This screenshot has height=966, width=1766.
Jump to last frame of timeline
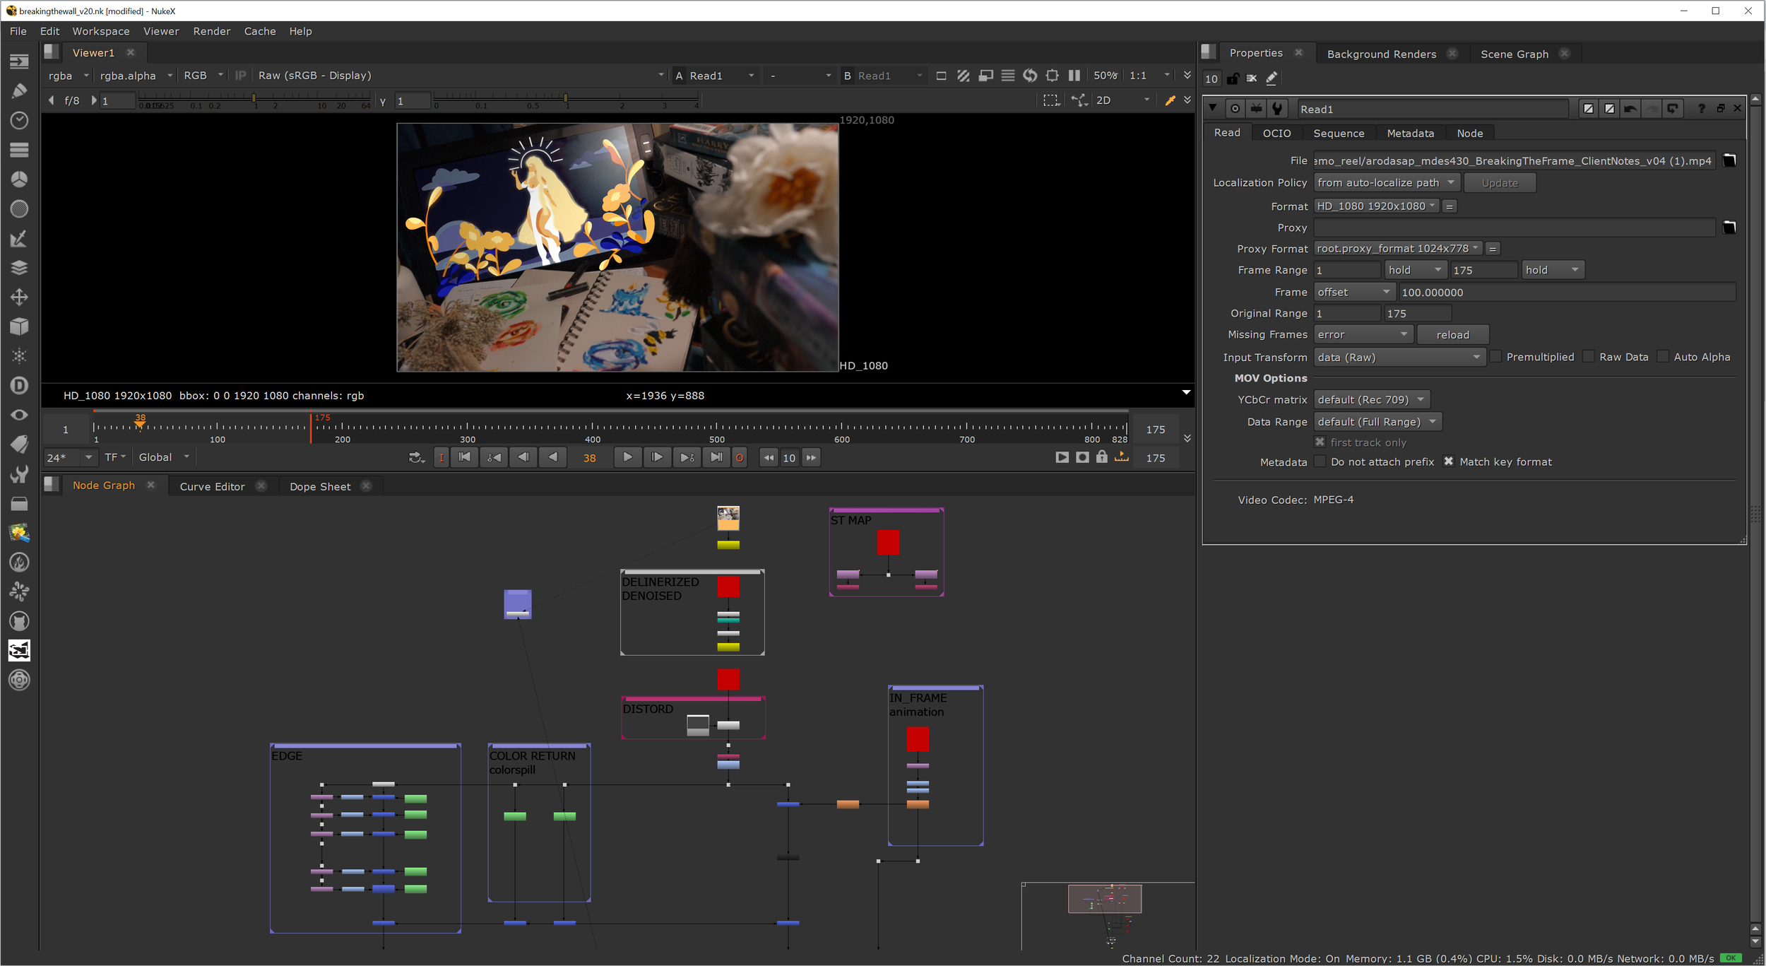click(716, 457)
